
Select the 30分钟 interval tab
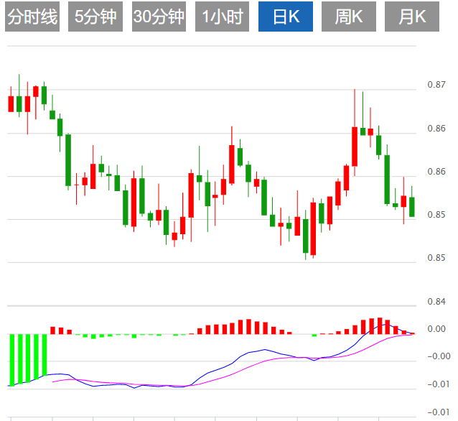(159, 17)
